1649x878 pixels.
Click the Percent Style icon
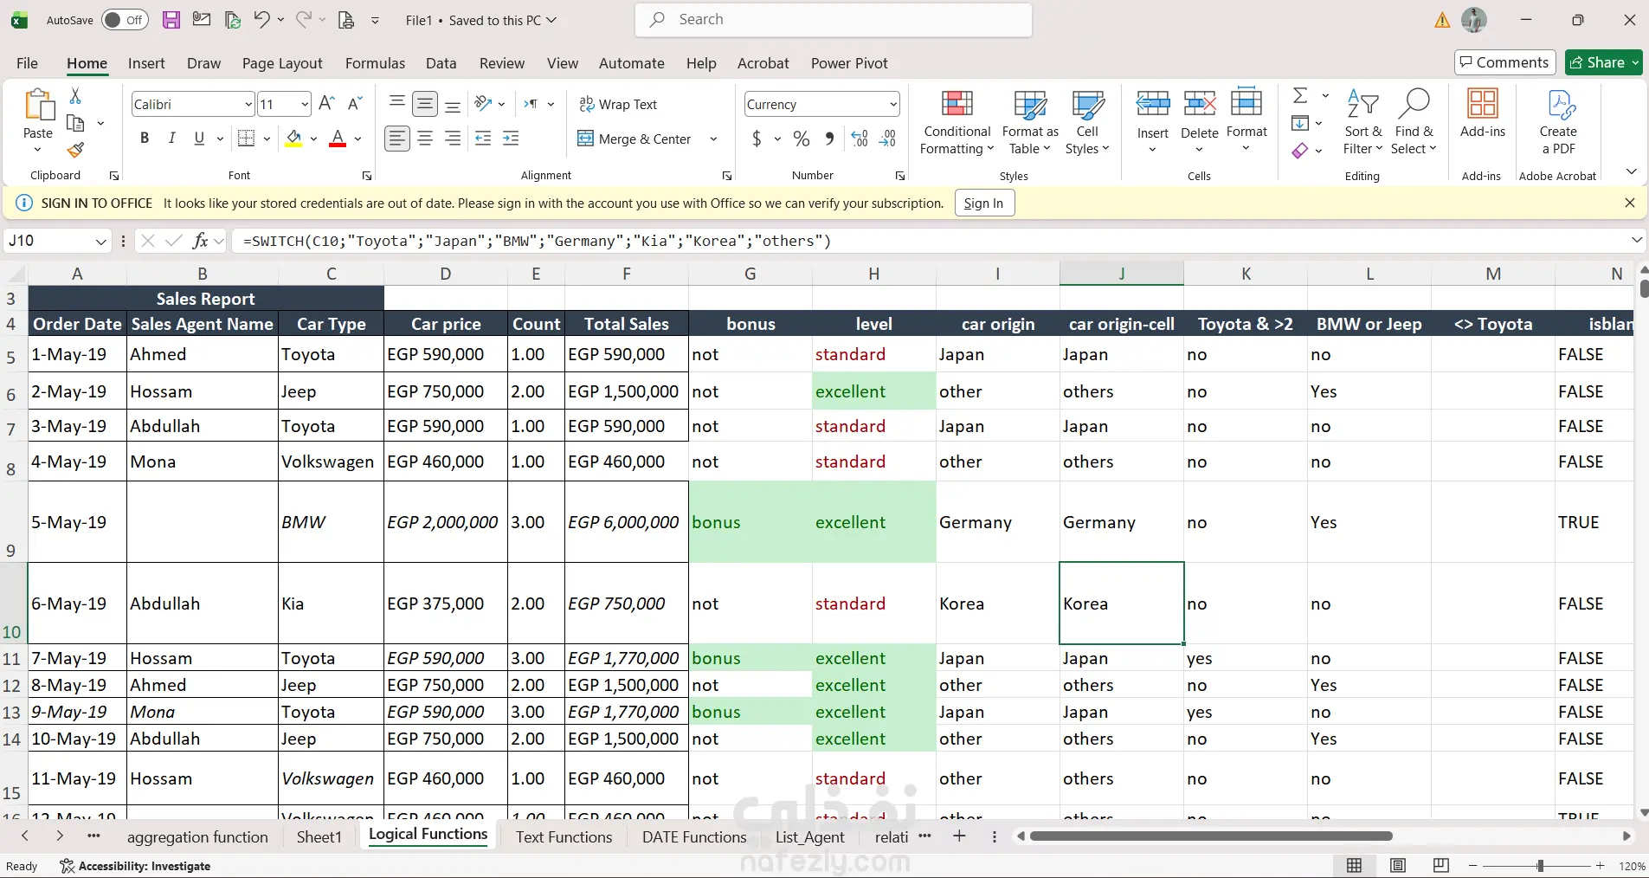click(x=802, y=139)
